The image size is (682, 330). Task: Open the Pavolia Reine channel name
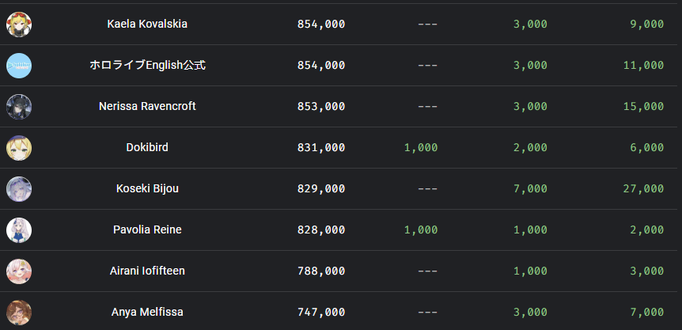(x=147, y=229)
